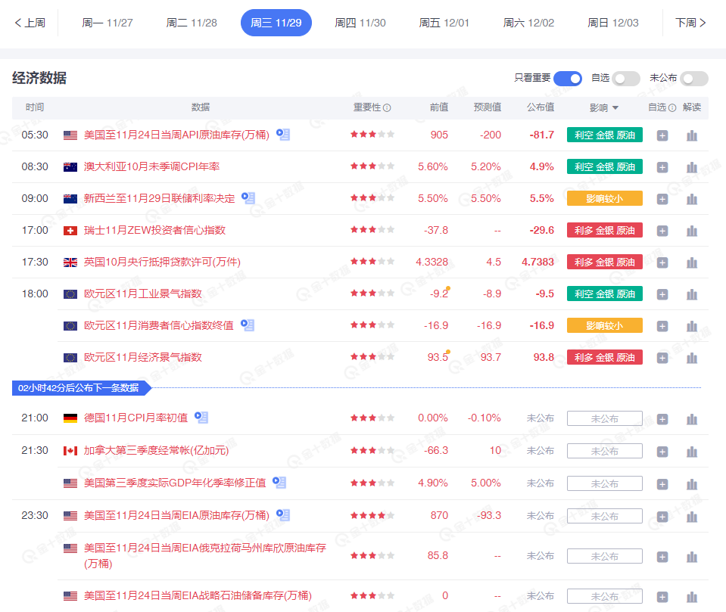Click the note icon next to 德国11月CPI月率初值
The image size is (726, 612).
tap(200, 418)
